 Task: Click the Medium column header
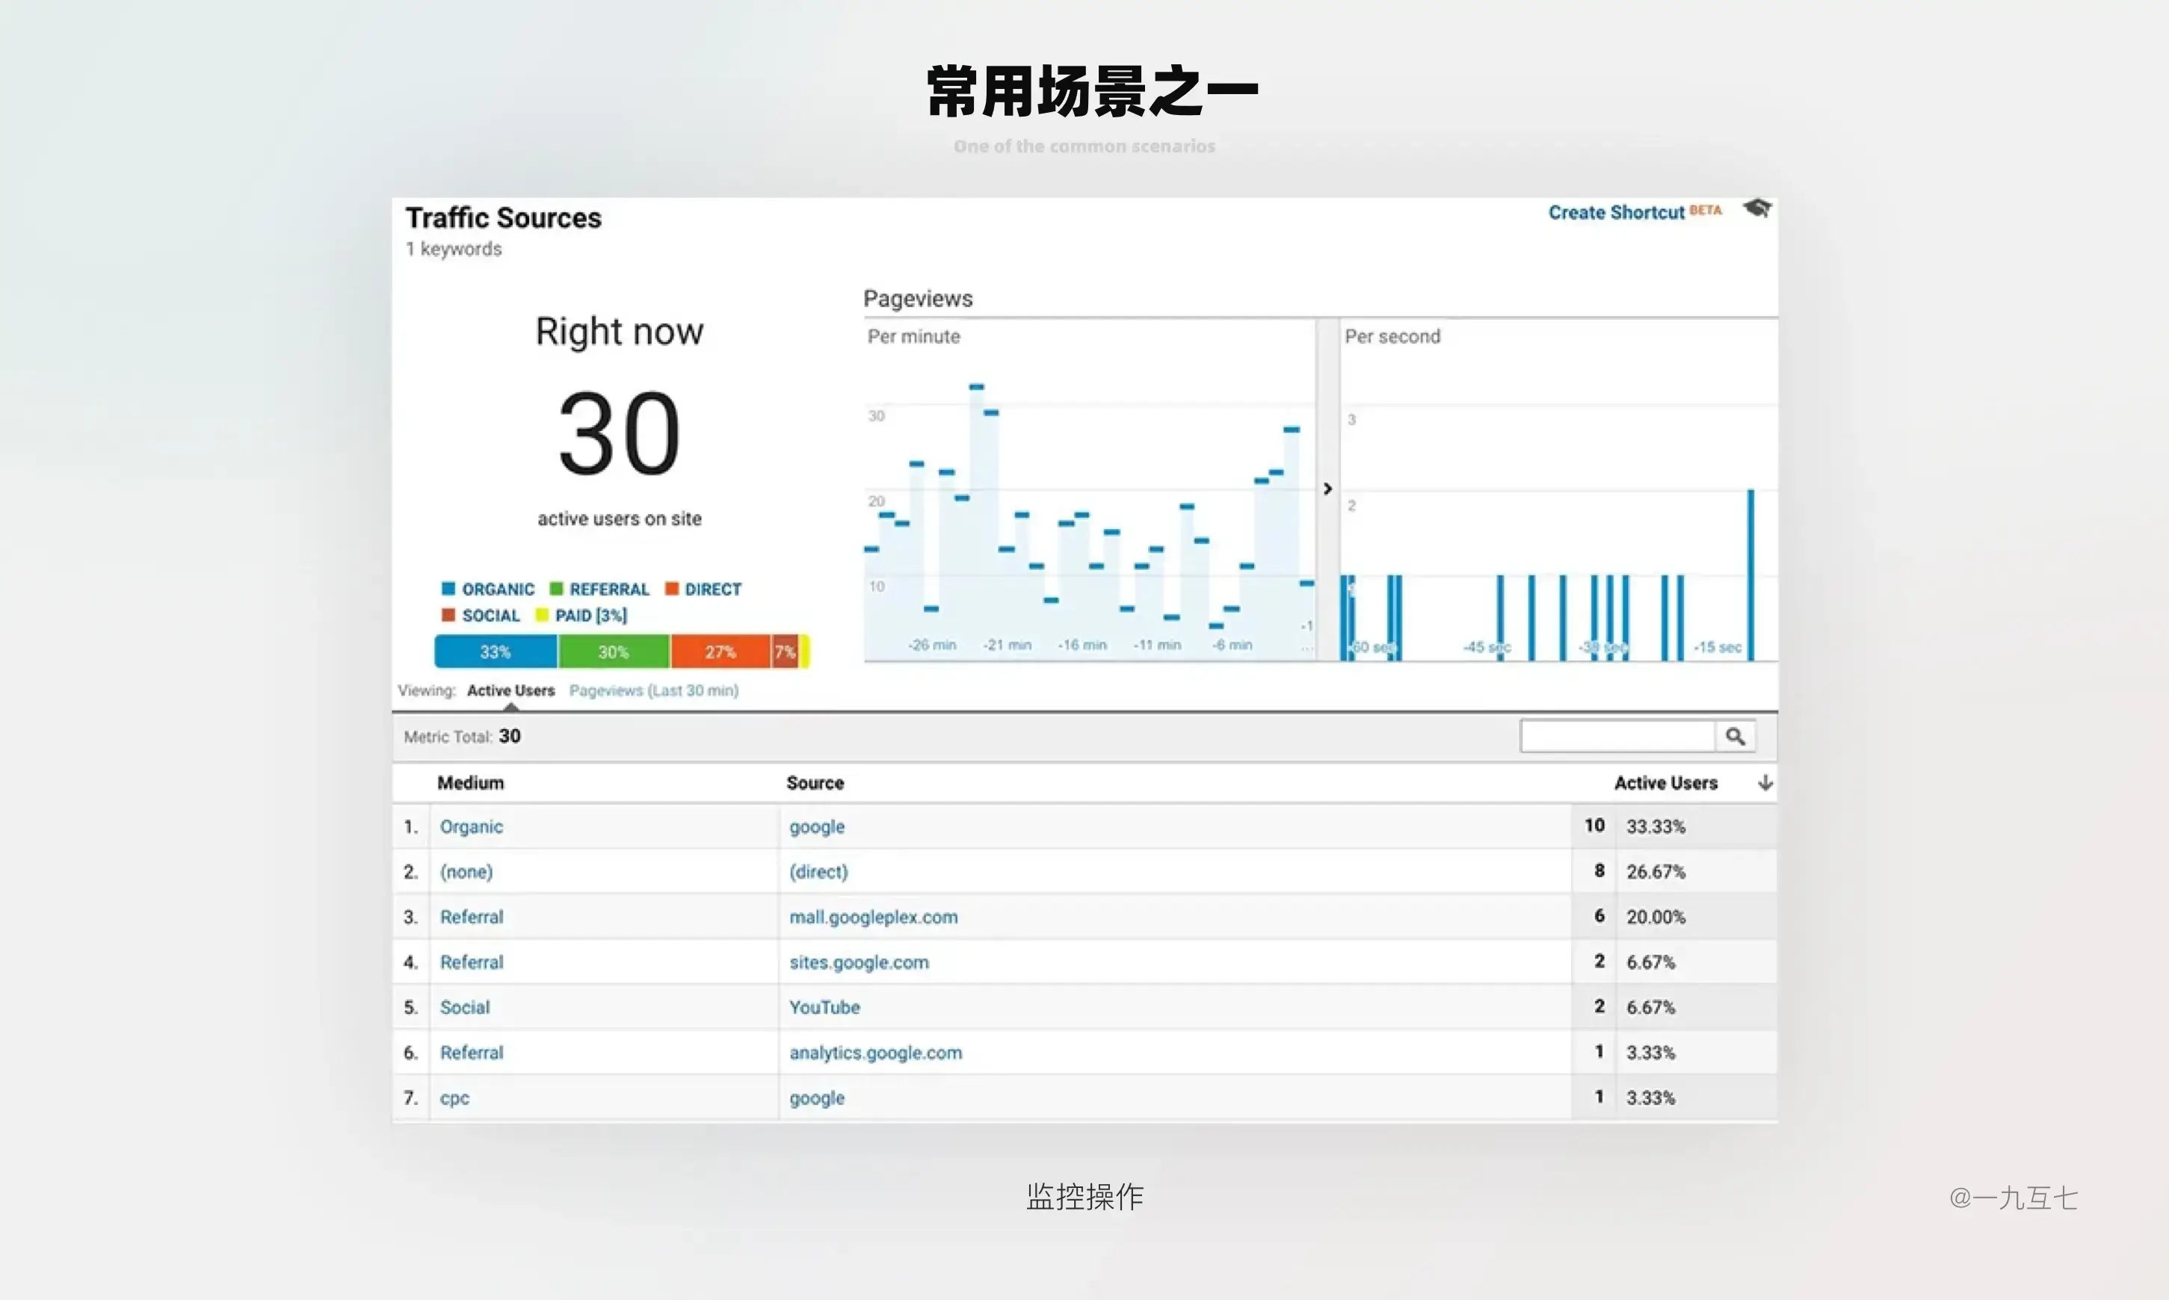pos(471,782)
